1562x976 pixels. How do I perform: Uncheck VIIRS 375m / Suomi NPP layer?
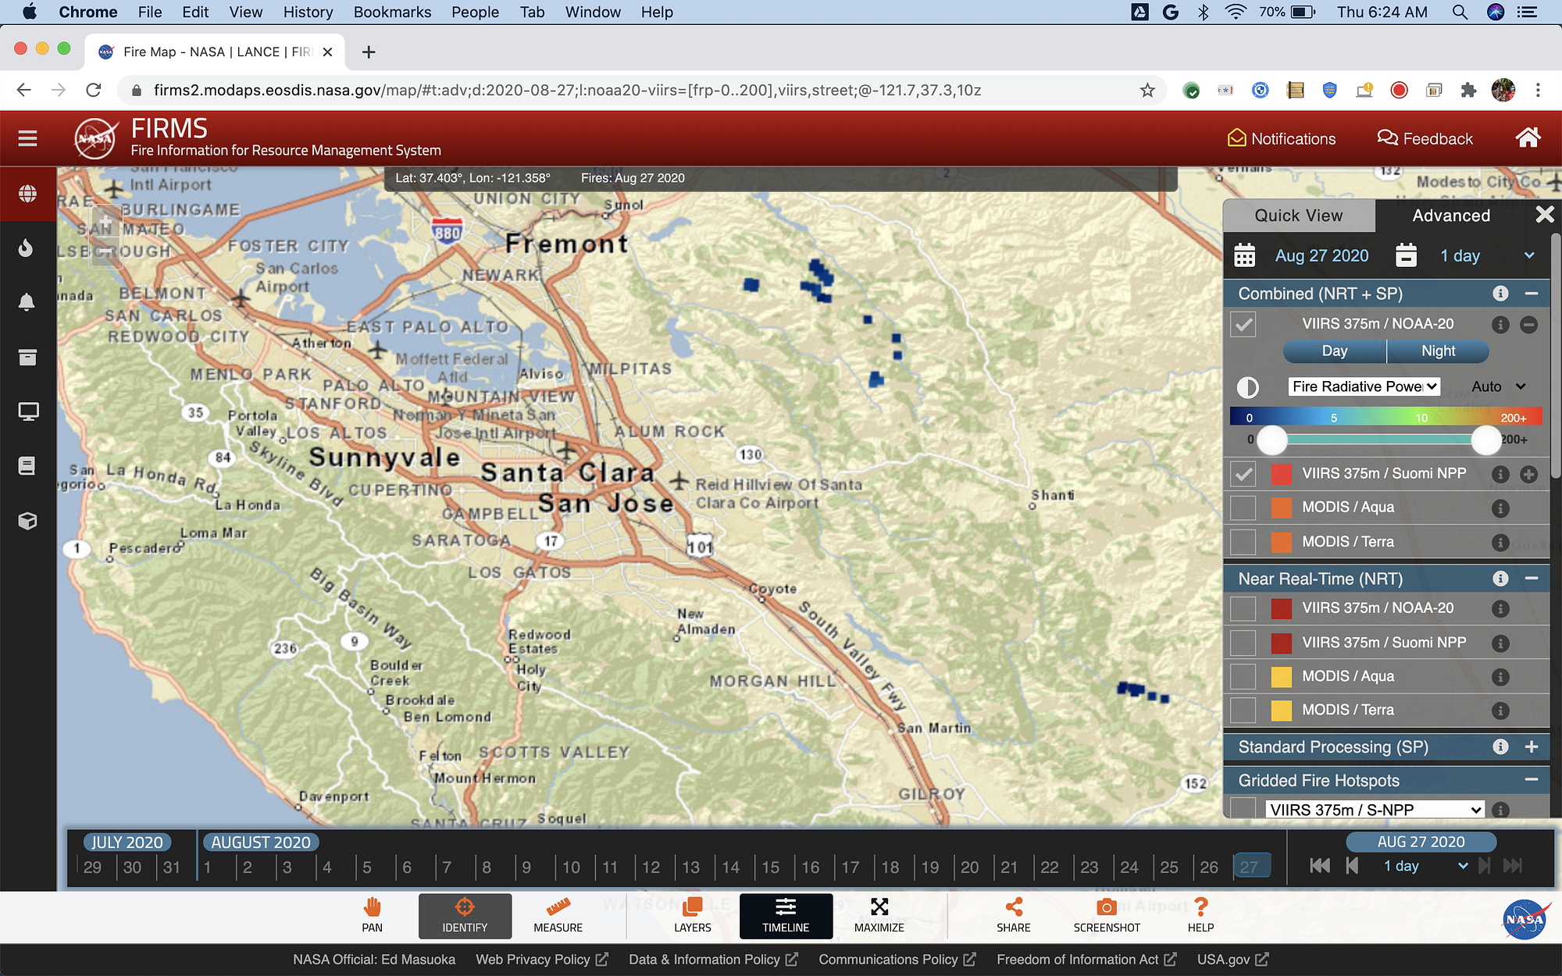pyautogui.click(x=1243, y=474)
